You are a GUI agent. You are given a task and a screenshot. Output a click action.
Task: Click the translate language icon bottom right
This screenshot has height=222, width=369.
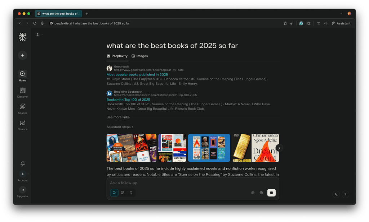(x=336, y=194)
